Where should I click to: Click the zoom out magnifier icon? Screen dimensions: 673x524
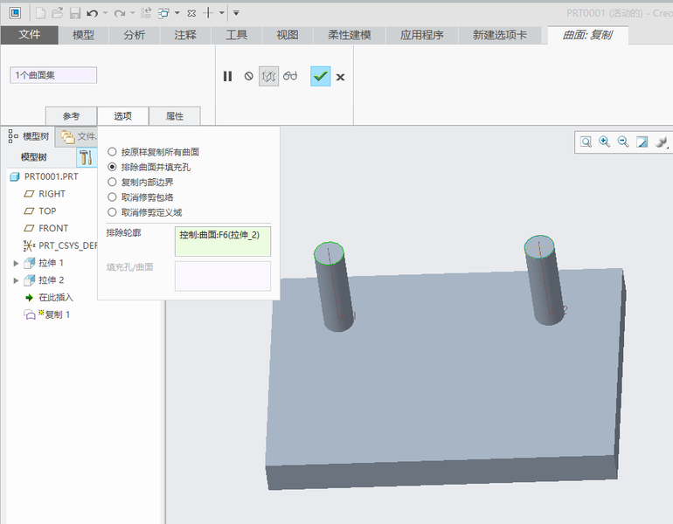tap(623, 142)
